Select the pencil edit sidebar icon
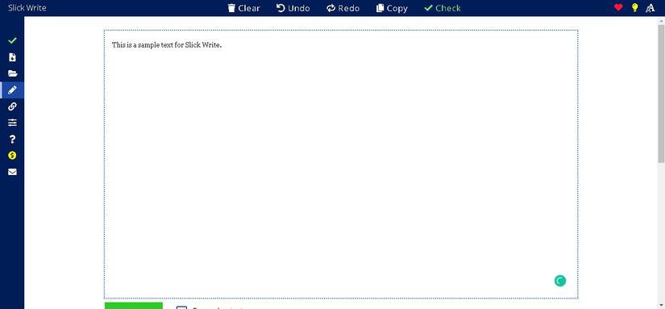Image resolution: width=665 pixels, height=309 pixels. [12, 90]
